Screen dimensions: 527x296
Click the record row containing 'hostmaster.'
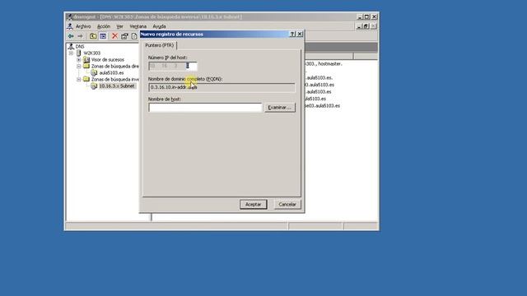(324, 64)
